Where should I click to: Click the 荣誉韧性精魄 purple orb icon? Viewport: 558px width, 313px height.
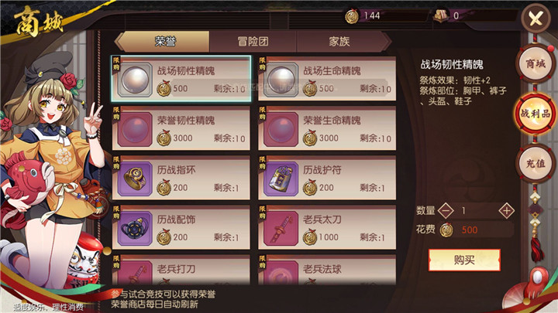click(135, 130)
